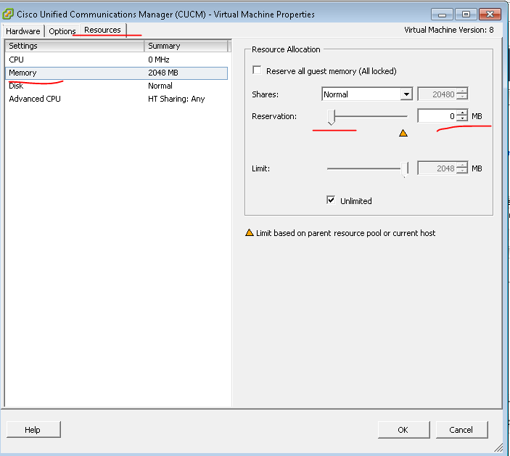Viewport: 510px width, 456px height.
Task: Close the Virtual Machine Properties window
Action: click(490, 15)
